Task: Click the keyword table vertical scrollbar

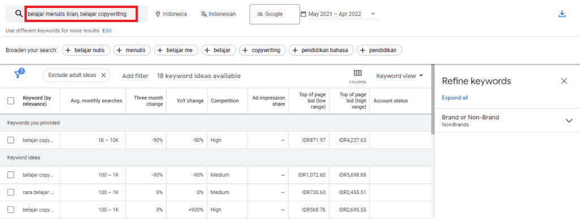Action: click(433, 100)
